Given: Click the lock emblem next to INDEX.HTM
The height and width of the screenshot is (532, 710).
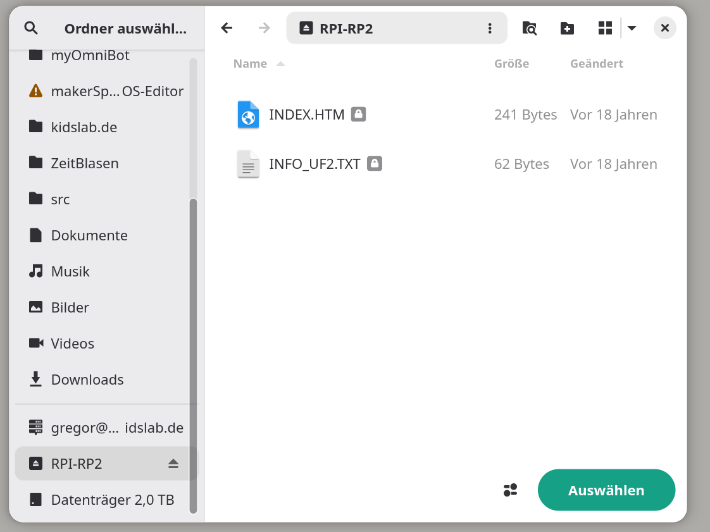Looking at the screenshot, I should 358,114.
